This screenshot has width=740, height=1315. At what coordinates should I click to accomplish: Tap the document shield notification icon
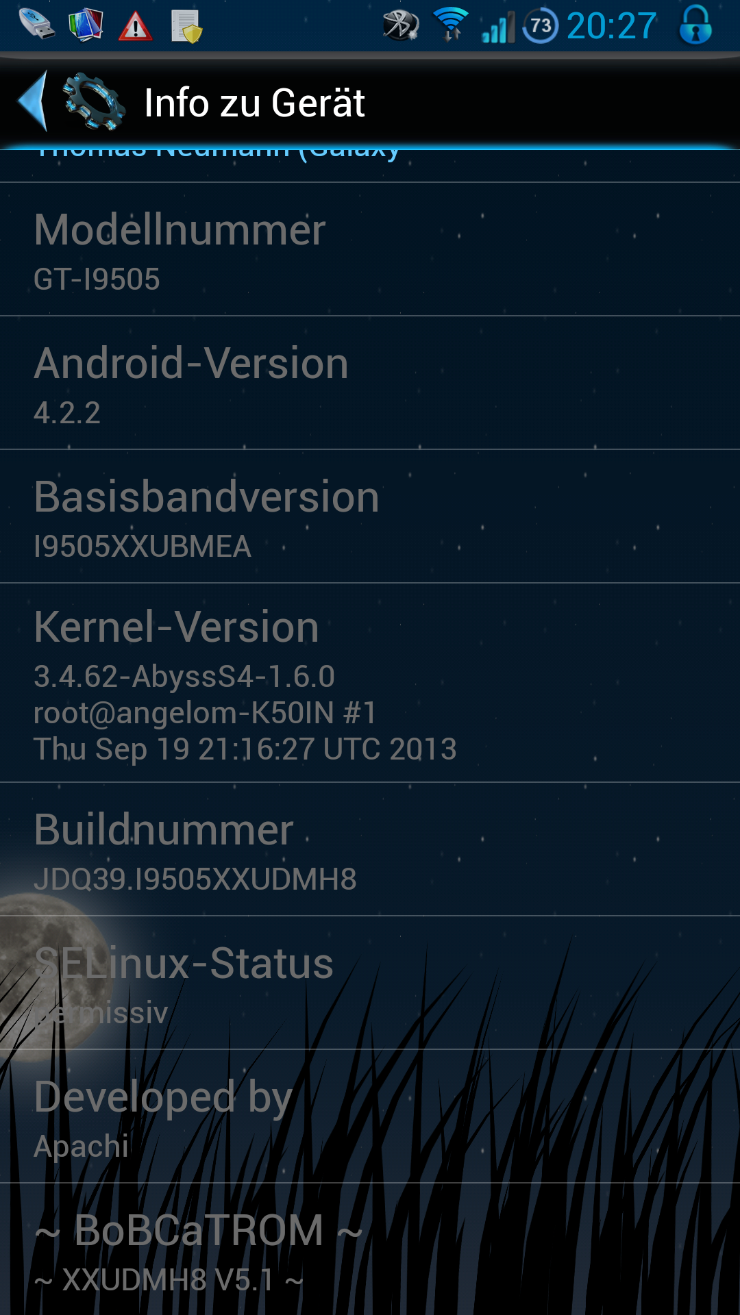click(x=186, y=26)
